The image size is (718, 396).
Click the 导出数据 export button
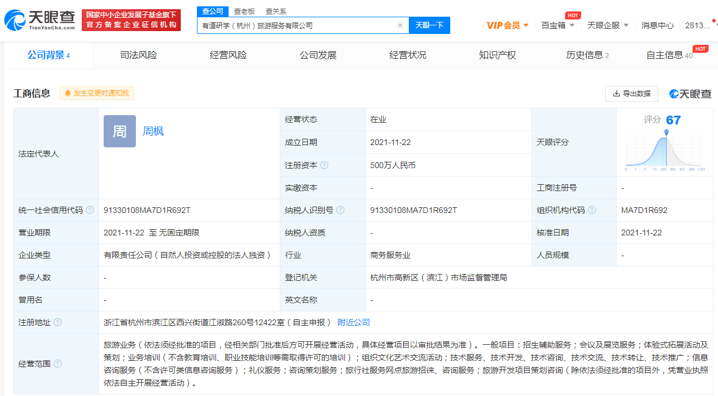coord(632,93)
